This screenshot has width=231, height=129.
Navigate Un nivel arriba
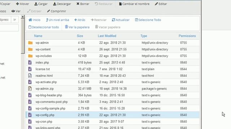pyautogui.click(x=57, y=20)
